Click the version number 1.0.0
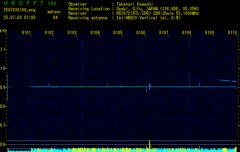This screenshot has height=152, width=240. pyautogui.click(x=52, y=3)
